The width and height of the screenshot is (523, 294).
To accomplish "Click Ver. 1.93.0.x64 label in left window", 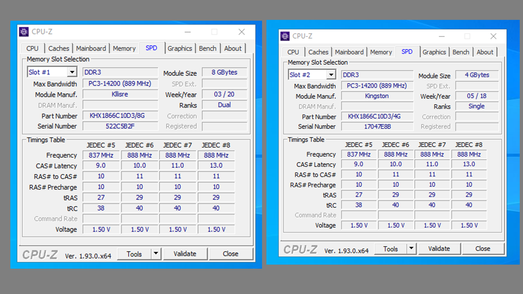I will pyautogui.click(x=88, y=256).
